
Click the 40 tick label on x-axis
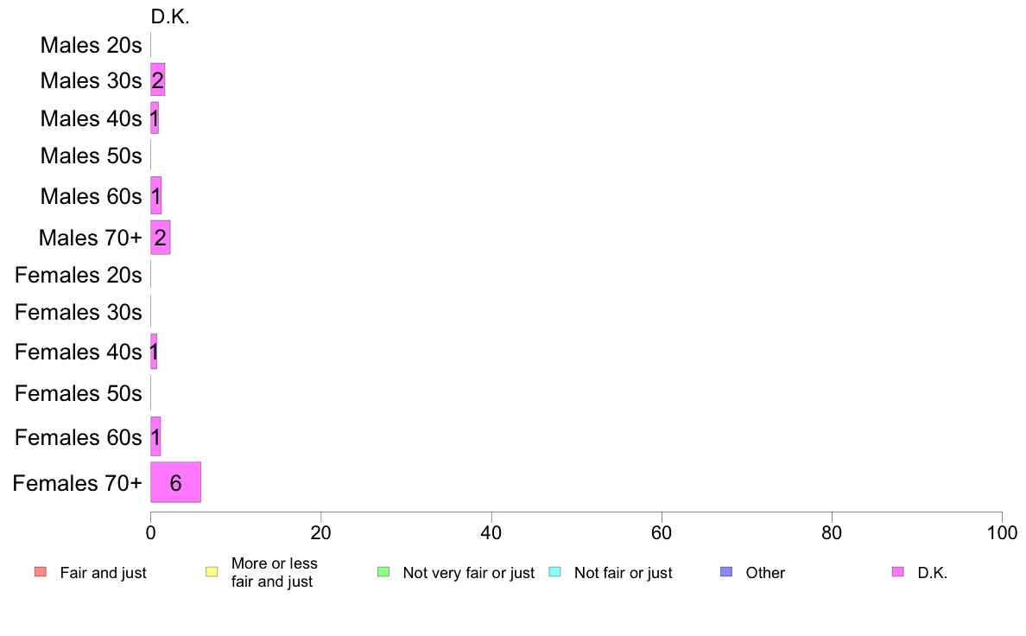point(491,532)
